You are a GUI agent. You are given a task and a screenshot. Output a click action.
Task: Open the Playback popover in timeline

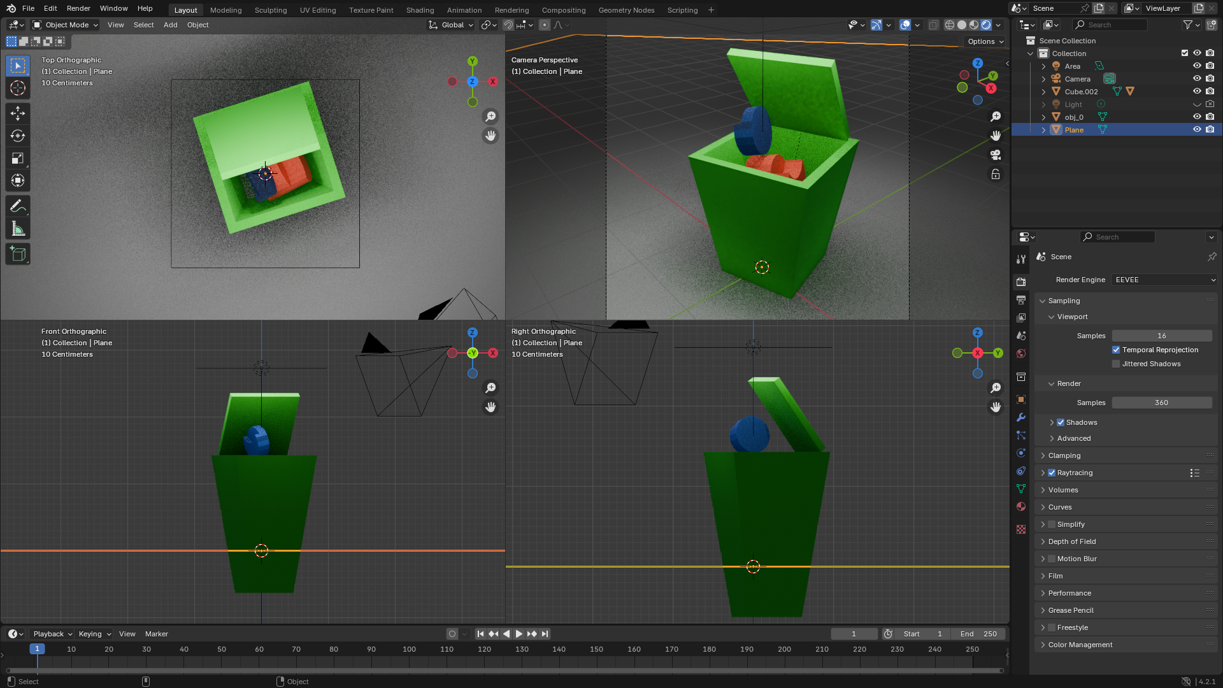coord(52,634)
